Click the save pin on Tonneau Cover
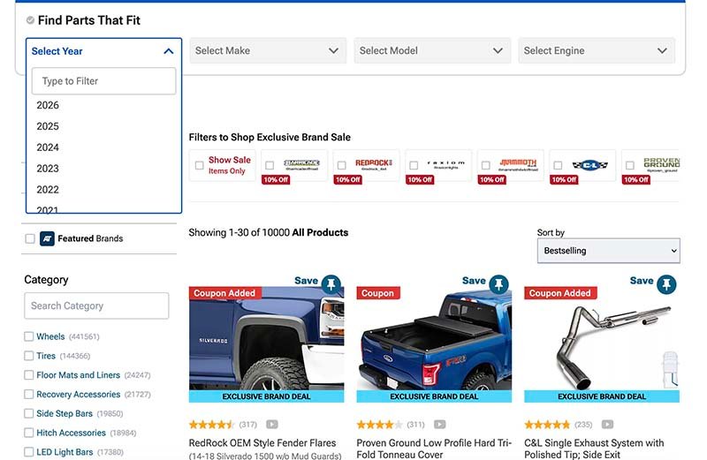 [x=498, y=284]
